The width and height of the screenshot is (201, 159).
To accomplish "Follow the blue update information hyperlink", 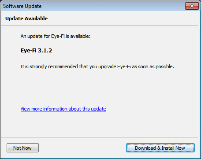I will [63, 109].
